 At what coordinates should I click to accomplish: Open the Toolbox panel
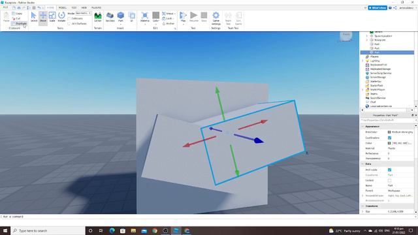point(110,18)
